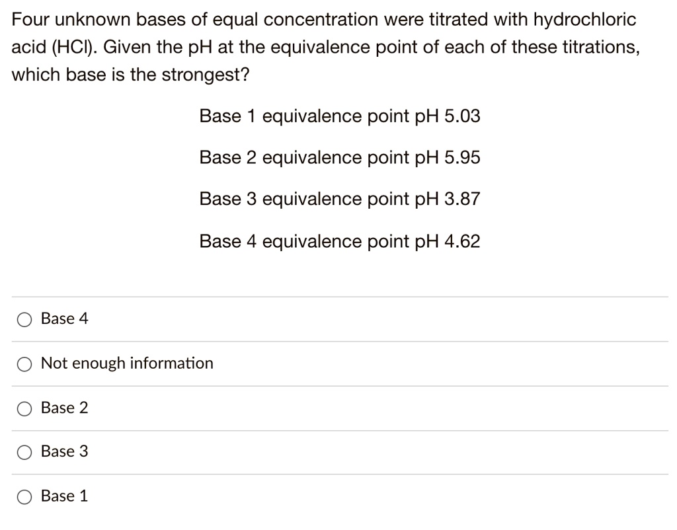
Task: Click the divider line above Base 4 option
Action: pyautogui.click(x=338, y=296)
